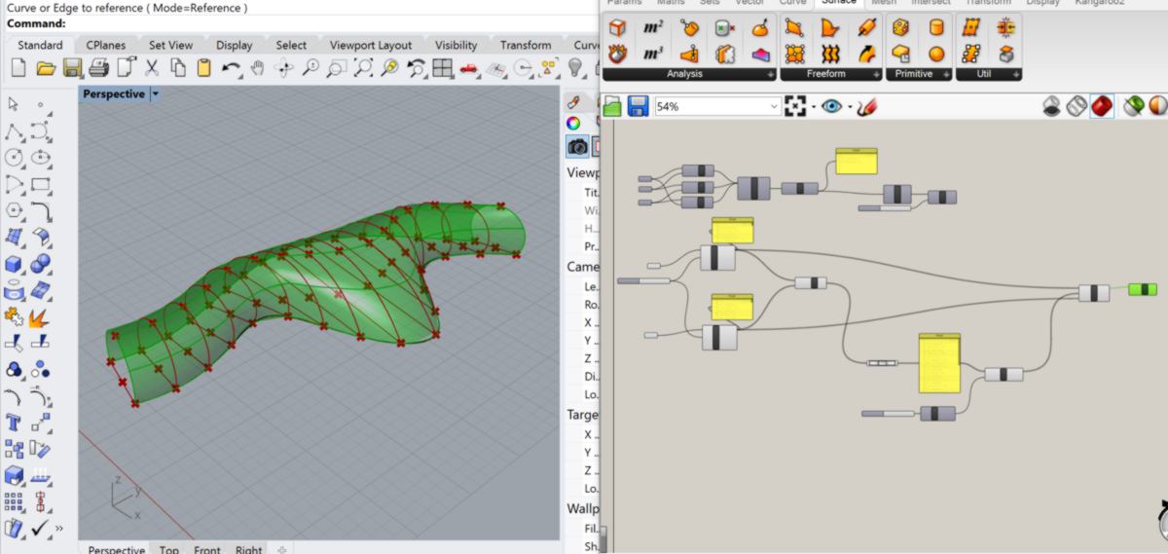The image size is (1168, 554).
Task: Toggle Grasshopper no-preview mode icon
Action: click(1051, 106)
